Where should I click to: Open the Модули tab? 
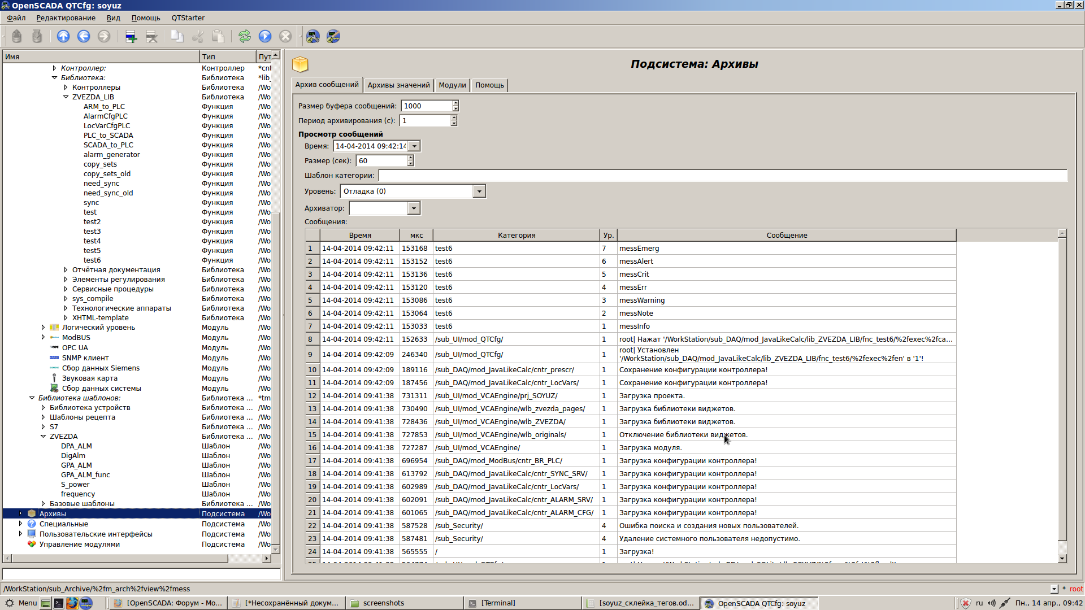(x=452, y=85)
